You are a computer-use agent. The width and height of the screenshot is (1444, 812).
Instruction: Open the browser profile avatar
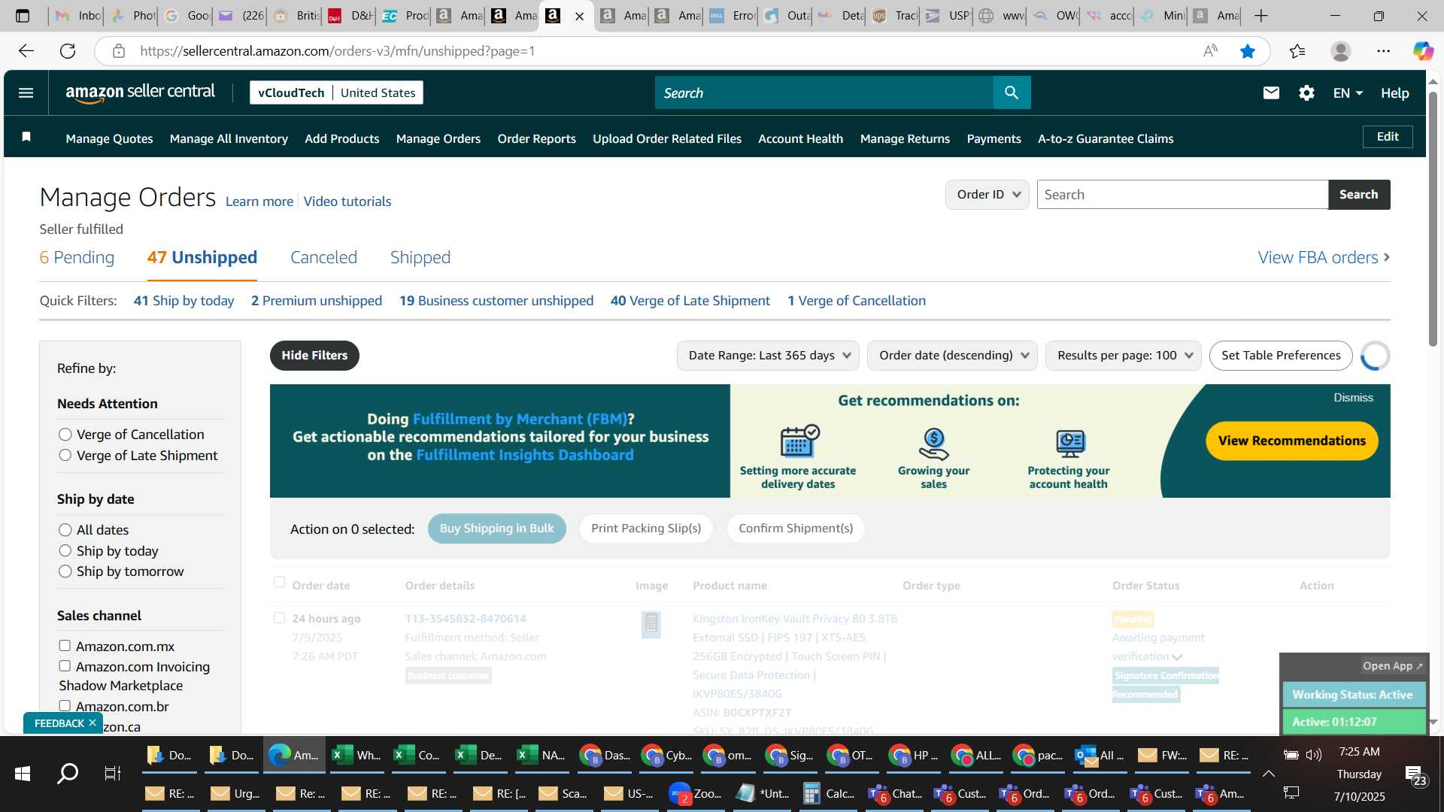(x=1340, y=51)
